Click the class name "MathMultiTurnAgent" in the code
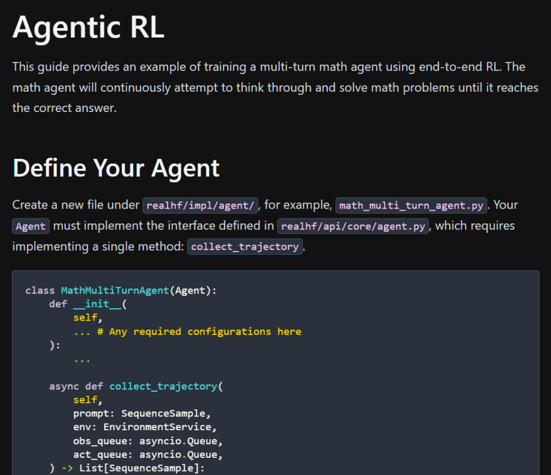 point(115,290)
